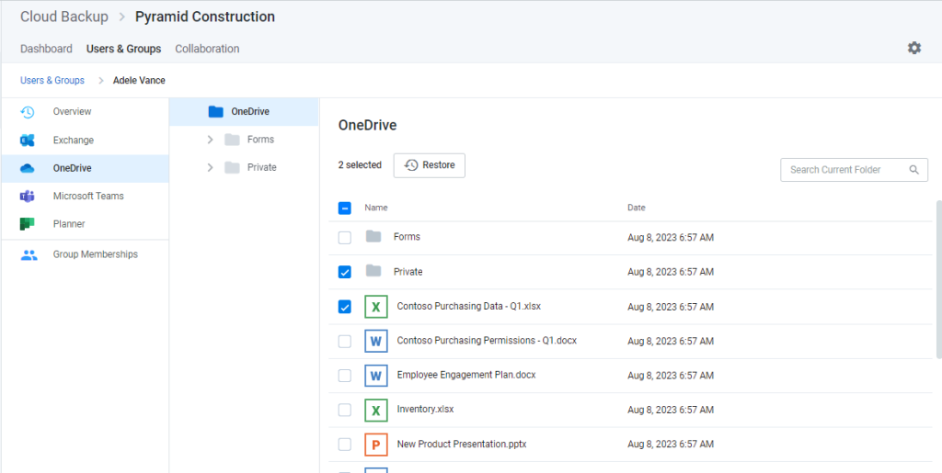Open the Private folder name in list
Screen dimensions: 942x473
coord(408,272)
